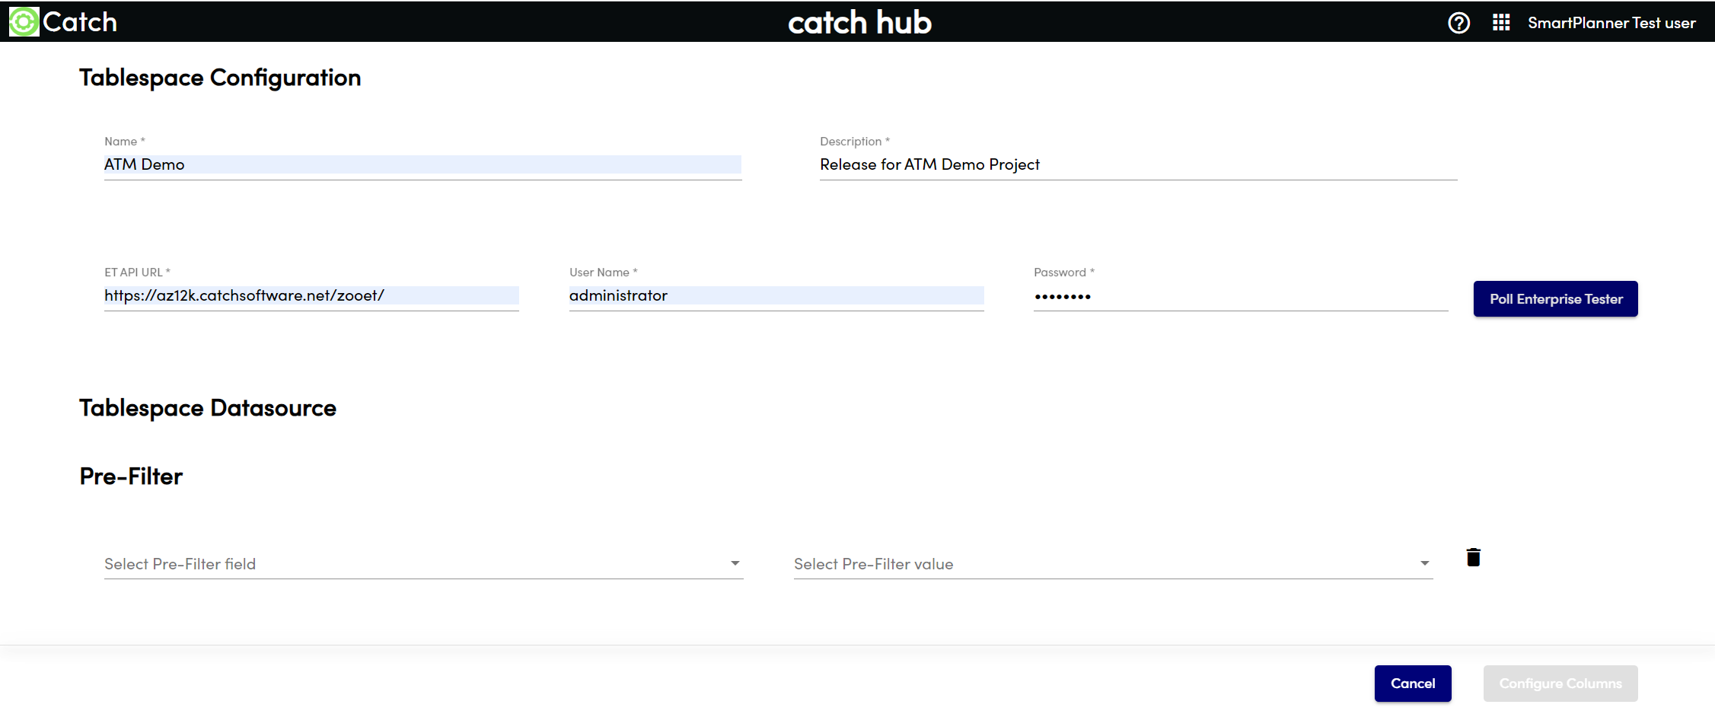Focus the Name field containing ATM Demo
Screen dimensions: 1715x714
pyautogui.click(x=422, y=164)
